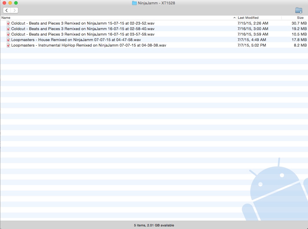Select the file Coldcut - Beats and Pieces 3 Remixed 15-07-15 at 02-23-52.wav
The height and width of the screenshot is (229, 308).
point(83,23)
